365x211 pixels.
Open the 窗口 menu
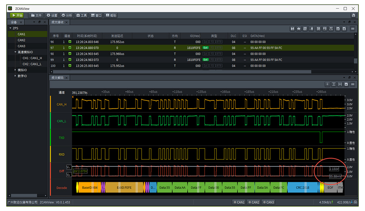(x=96, y=15)
